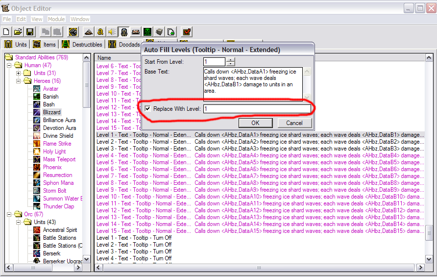Open the Trigger Editor 'a' icon
Screen dimensions: 437x277
100,32
